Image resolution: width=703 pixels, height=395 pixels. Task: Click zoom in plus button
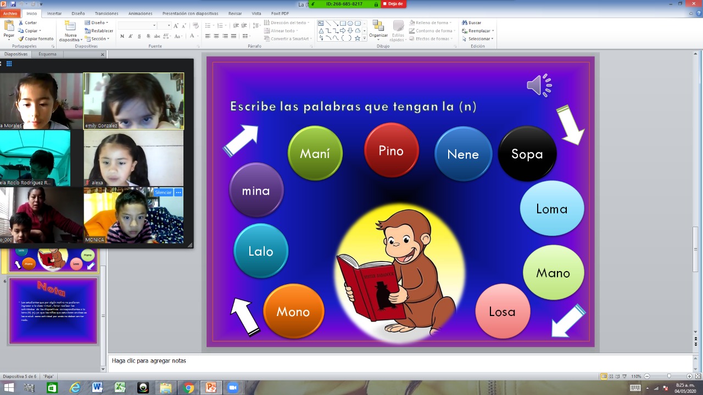tap(689, 376)
